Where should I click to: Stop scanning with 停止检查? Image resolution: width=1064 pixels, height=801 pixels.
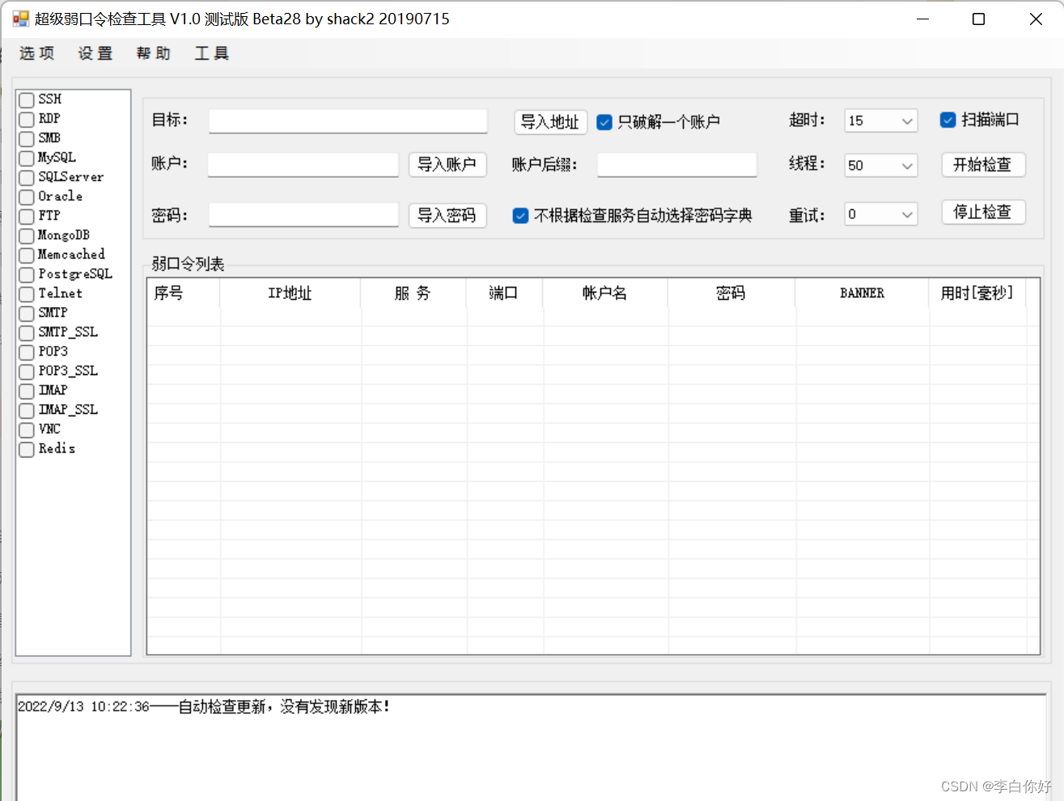983,212
